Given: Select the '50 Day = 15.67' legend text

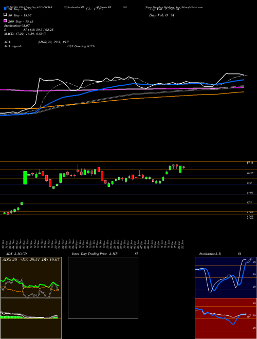Looking at the screenshot, I should (x=20, y=15).
